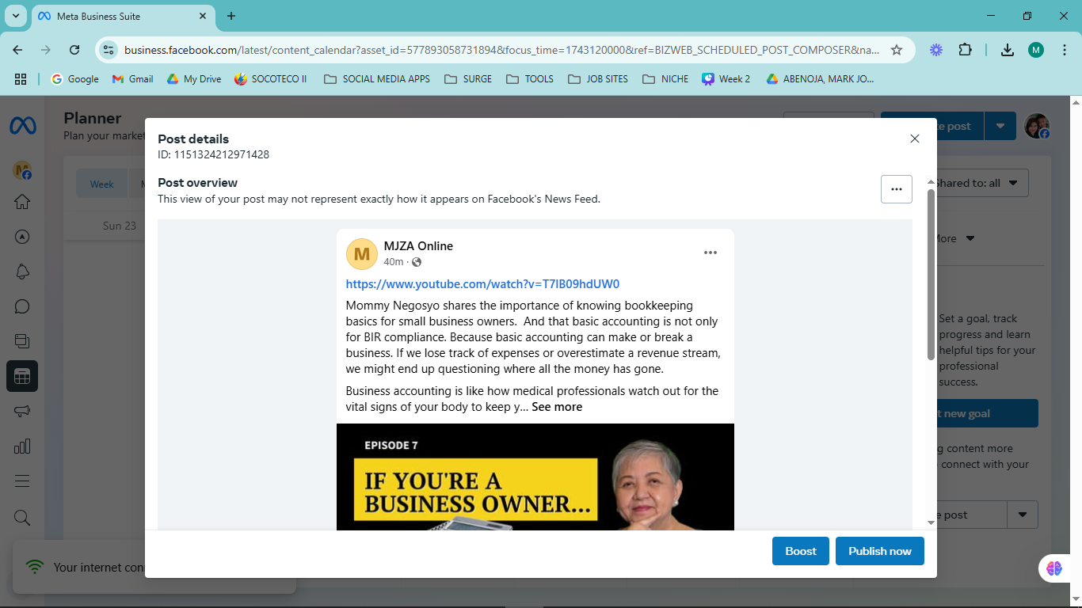
Task: Open the YouTube link in the post
Action: click(482, 284)
